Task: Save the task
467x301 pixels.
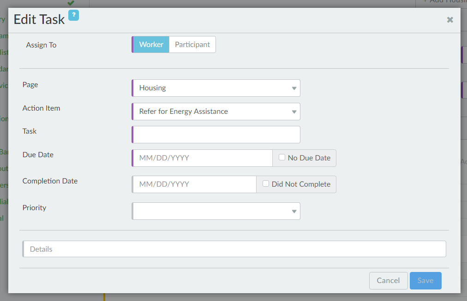Action: click(425, 281)
